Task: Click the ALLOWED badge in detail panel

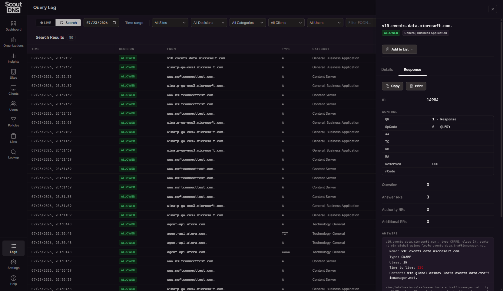Action: pos(391,33)
